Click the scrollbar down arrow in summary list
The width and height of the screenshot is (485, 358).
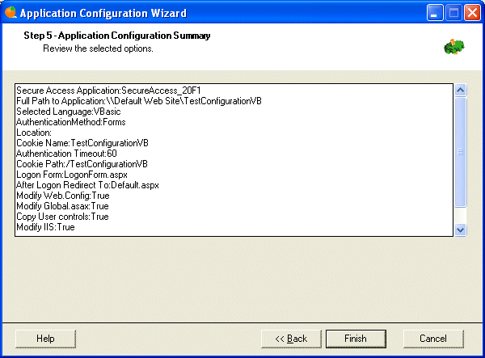click(x=460, y=230)
